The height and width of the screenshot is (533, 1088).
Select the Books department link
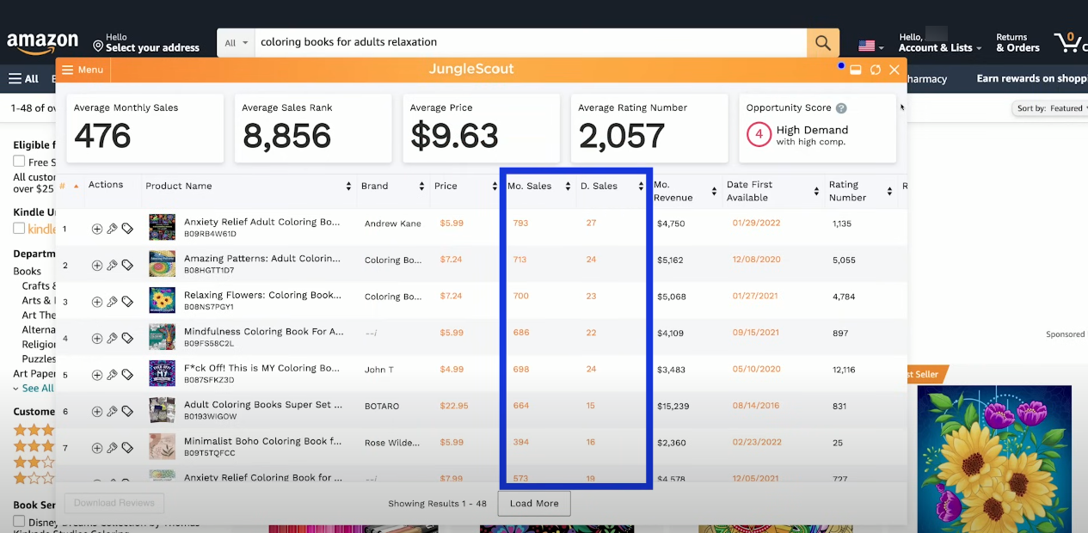coord(27,270)
